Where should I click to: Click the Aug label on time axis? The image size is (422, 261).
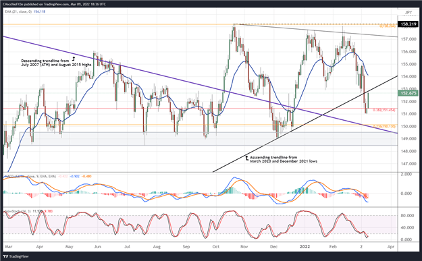(157, 247)
